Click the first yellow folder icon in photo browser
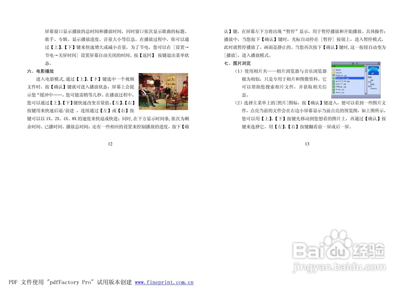Screen dimensions: 411x290 (x=334, y=70)
